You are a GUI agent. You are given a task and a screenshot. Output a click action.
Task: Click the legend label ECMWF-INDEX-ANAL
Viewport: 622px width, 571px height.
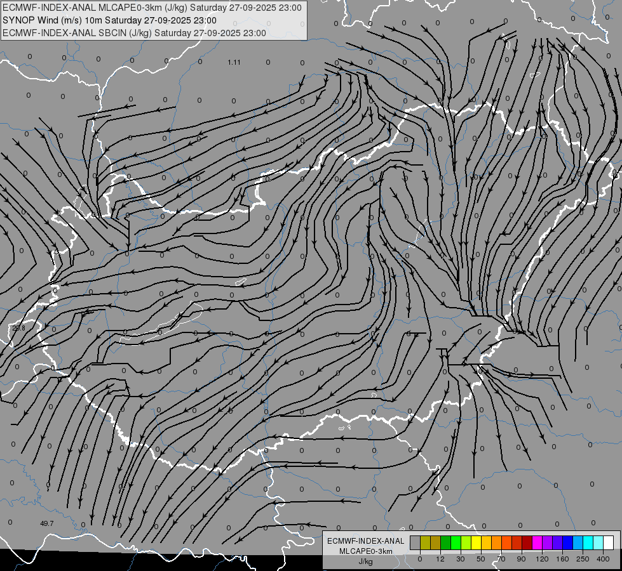[366, 541]
